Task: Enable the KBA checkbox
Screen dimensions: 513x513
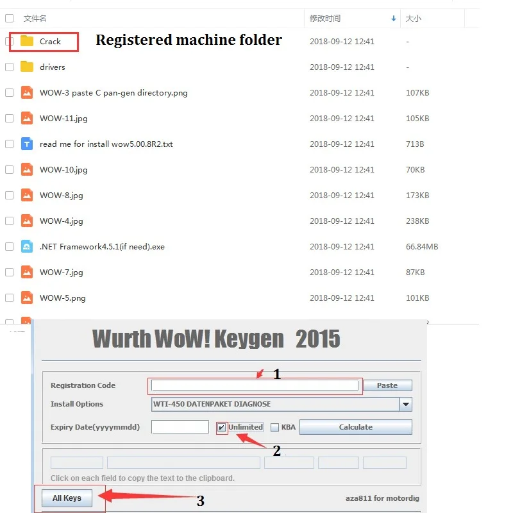Action: [x=275, y=427]
